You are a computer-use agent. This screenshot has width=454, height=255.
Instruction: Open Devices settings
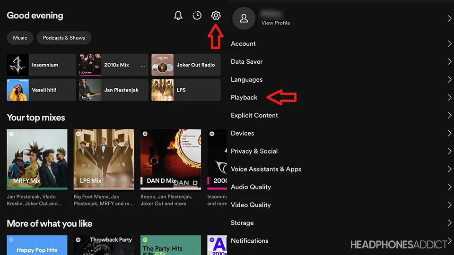coord(340,133)
